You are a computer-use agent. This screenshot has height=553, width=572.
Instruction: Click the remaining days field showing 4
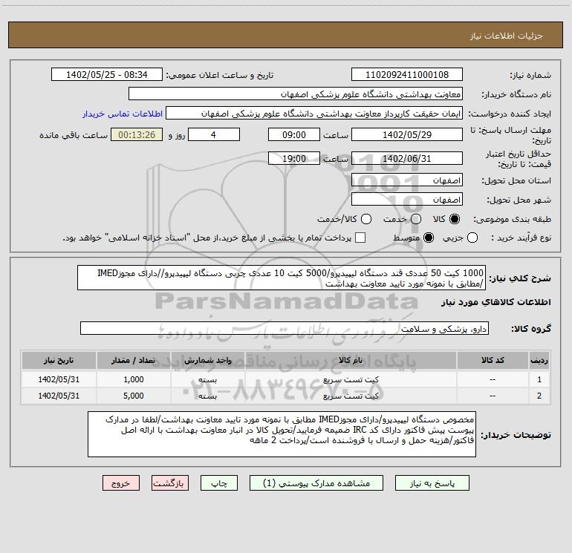pyautogui.click(x=214, y=135)
